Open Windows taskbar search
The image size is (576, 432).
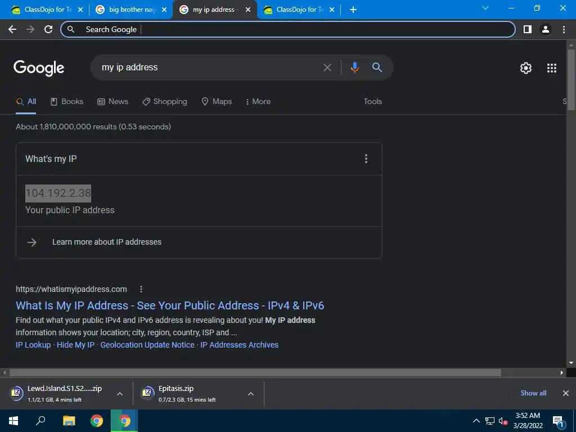pyautogui.click(x=40, y=421)
